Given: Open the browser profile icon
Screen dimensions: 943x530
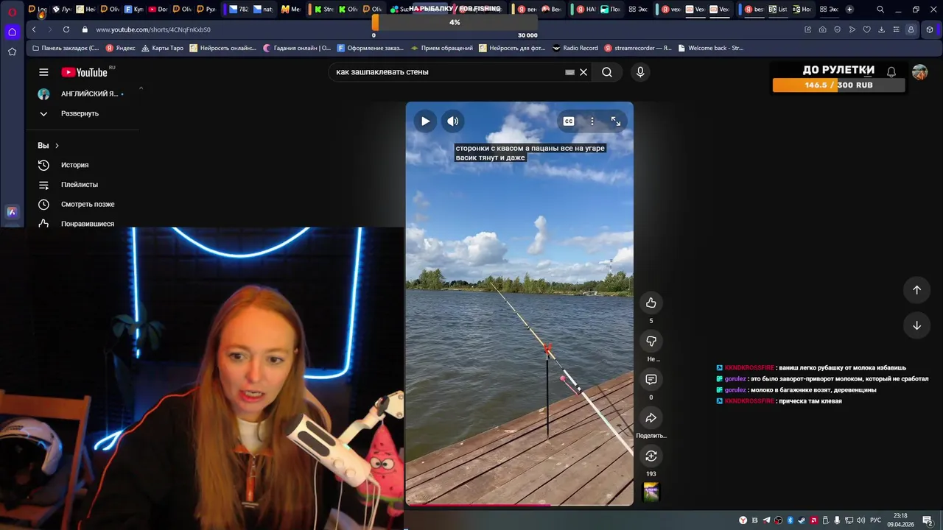Looking at the screenshot, I should coord(911,29).
